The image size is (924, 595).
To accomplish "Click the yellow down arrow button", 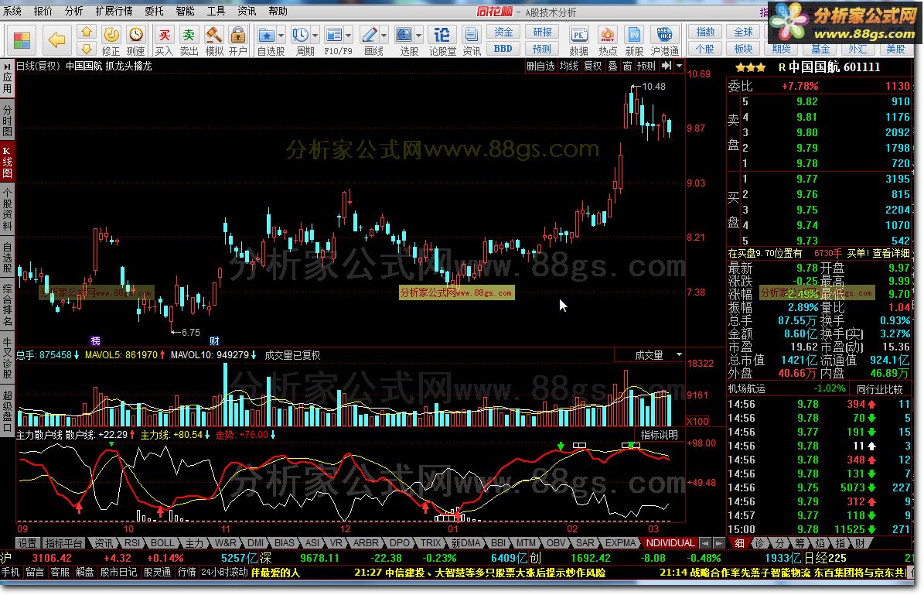I will 87,48.
